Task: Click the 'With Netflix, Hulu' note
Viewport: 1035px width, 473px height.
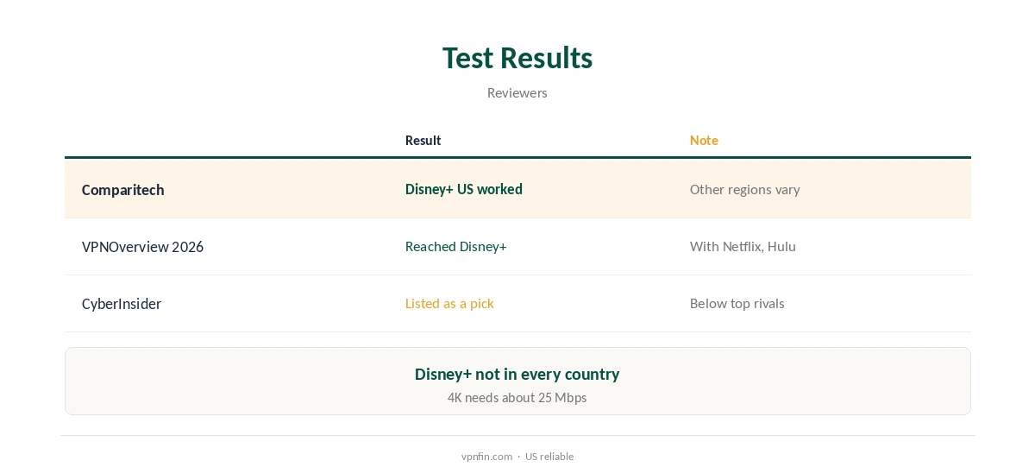Action: coord(743,246)
